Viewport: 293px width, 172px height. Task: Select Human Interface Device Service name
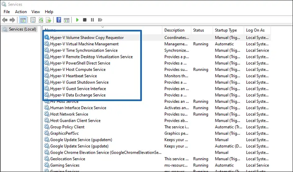(x=78, y=108)
